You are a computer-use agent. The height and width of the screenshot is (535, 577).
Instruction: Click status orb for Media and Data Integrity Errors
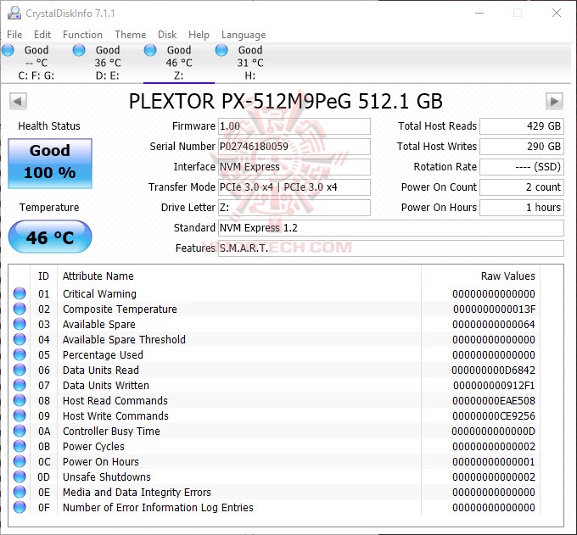click(x=20, y=492)
